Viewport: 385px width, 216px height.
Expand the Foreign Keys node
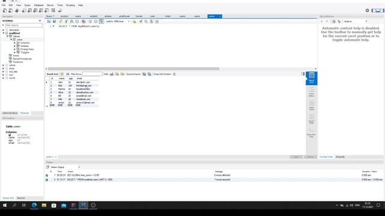click(14, 49)
